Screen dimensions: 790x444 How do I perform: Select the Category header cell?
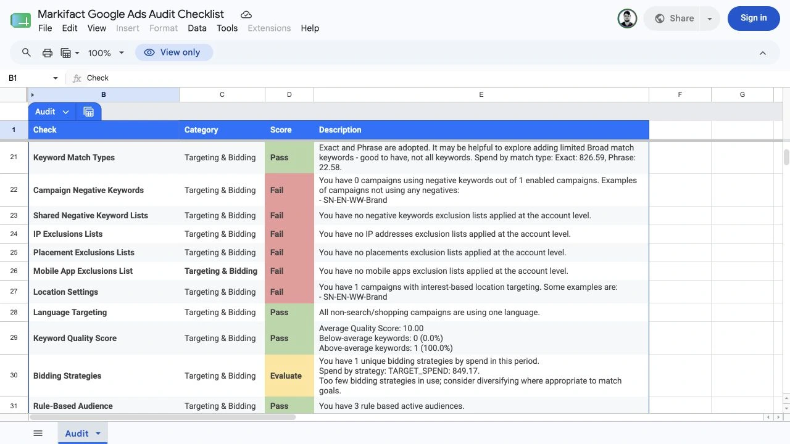[x=222, y=130]
